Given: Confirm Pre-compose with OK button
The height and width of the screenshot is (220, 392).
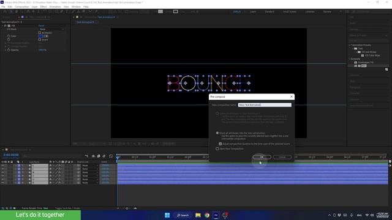Looking at the screenshot, I should coord(262,157).
